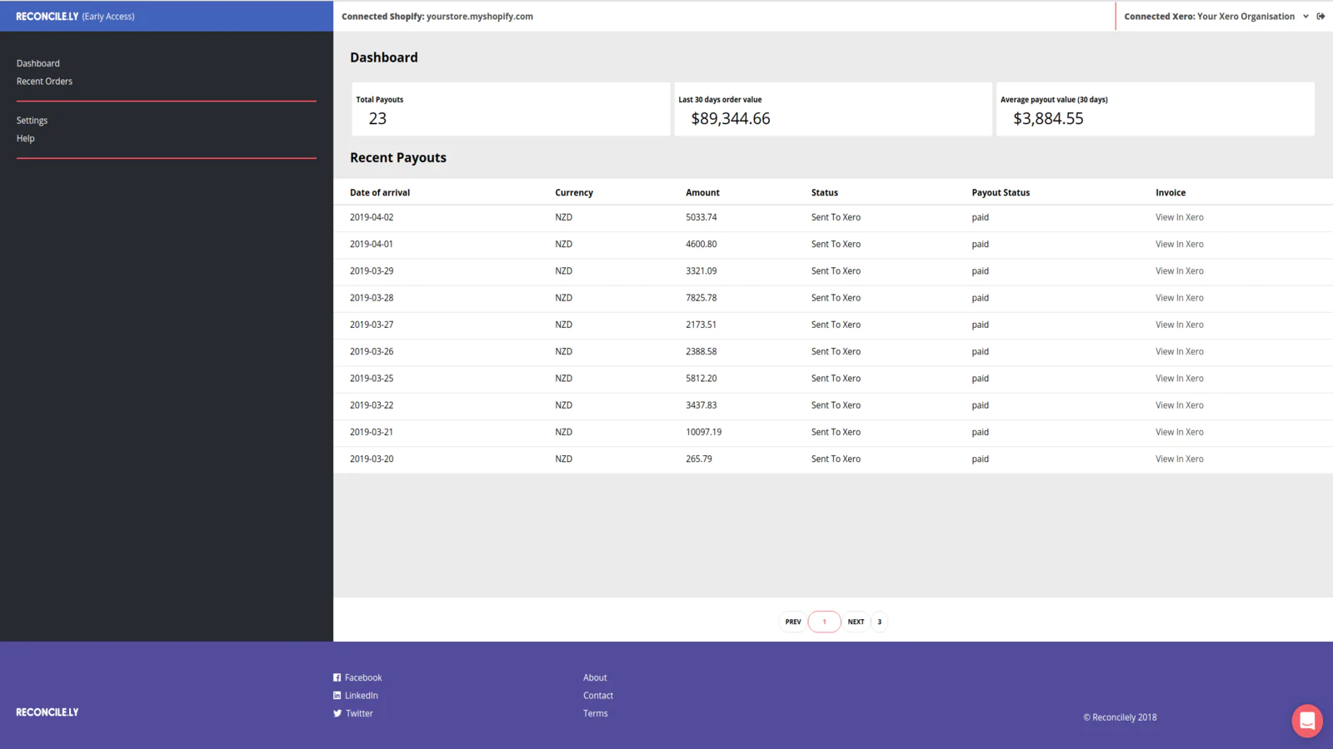
Task: Open the Dashboard sidebar item
Action: pos(38,63)
